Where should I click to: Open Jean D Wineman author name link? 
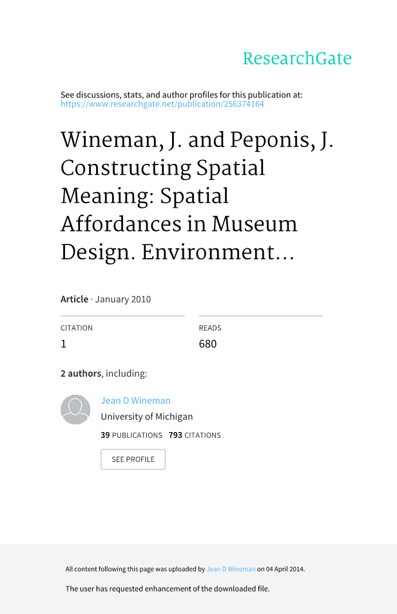(x=135, y=401)
